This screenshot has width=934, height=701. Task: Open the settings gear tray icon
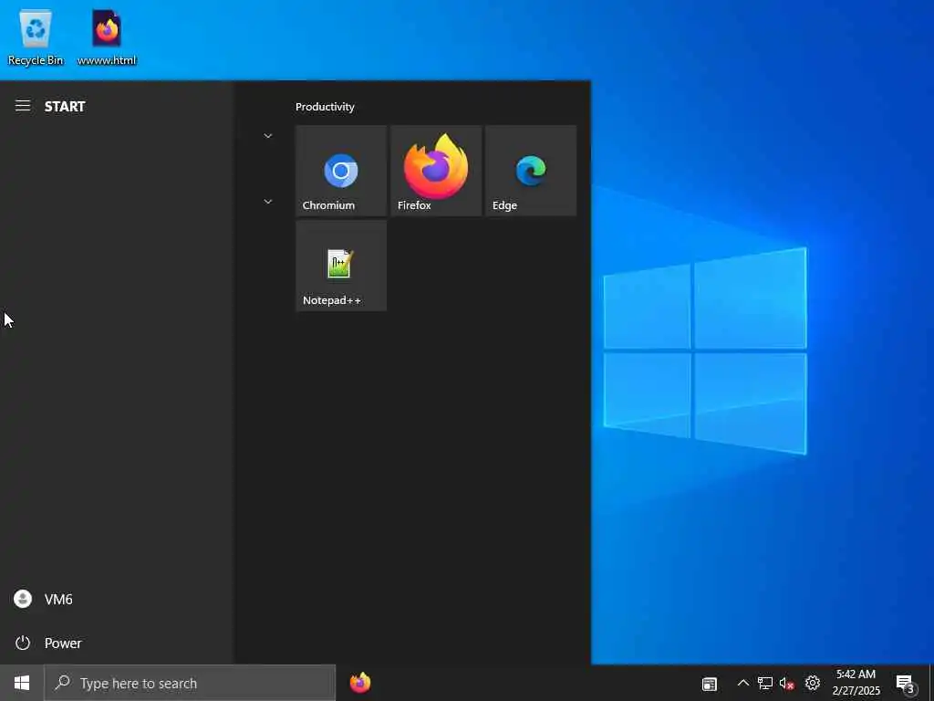click(813, 683)
